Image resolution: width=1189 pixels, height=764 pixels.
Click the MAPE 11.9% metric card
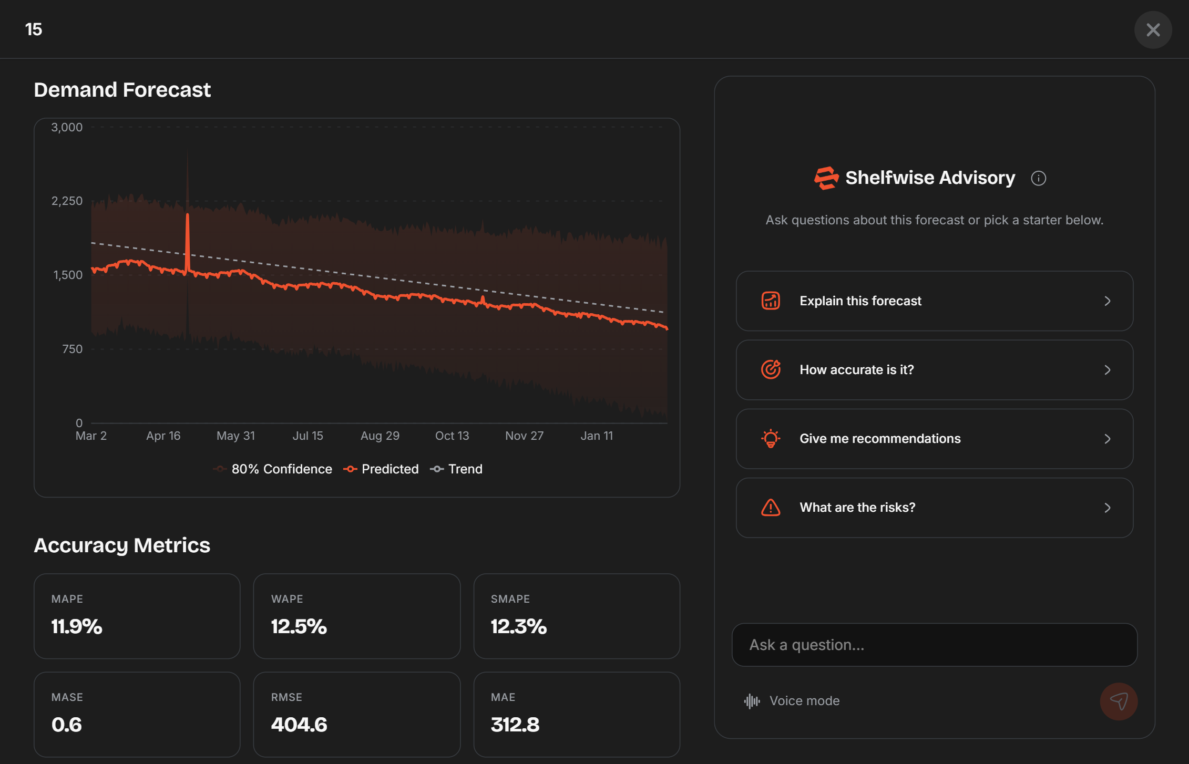tap(137, 616)
